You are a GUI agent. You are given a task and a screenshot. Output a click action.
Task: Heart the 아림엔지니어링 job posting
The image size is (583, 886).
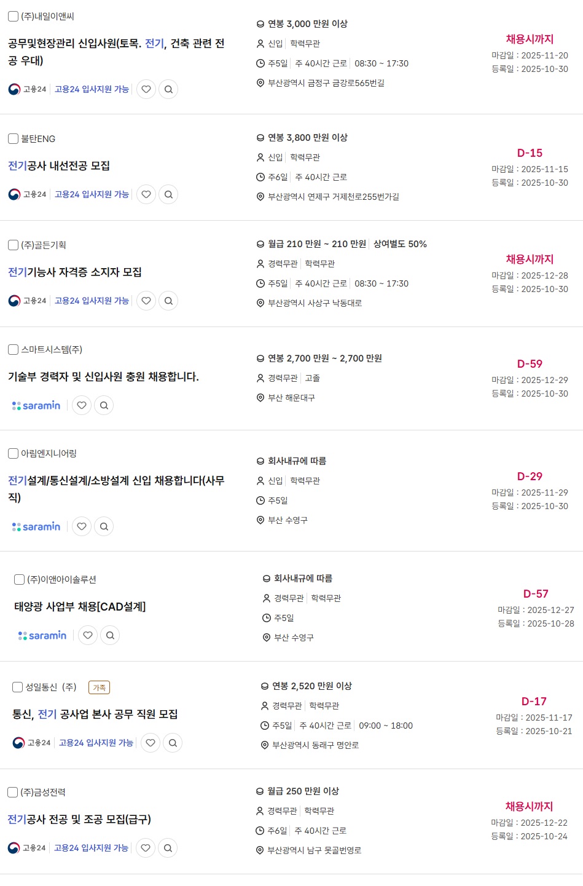(x=82, y=526)
